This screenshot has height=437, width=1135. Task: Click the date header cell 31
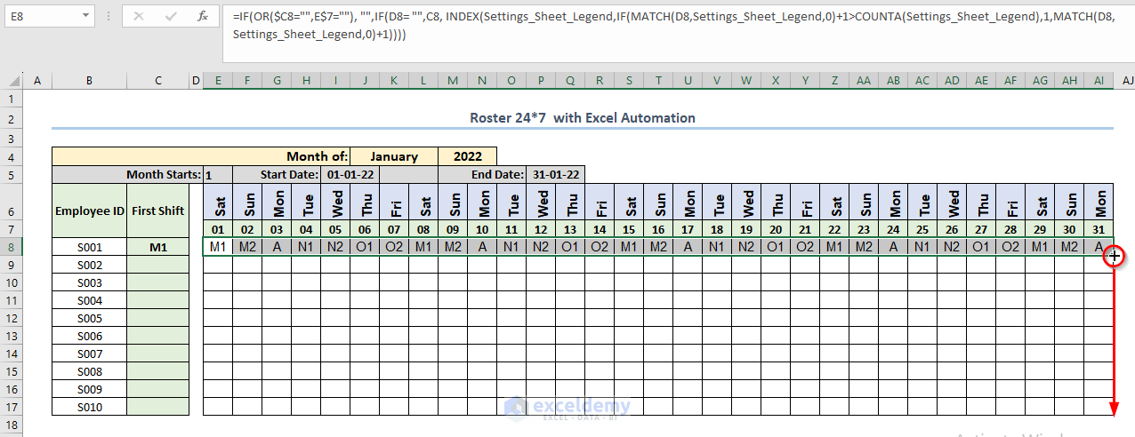tap(1099, 229)
